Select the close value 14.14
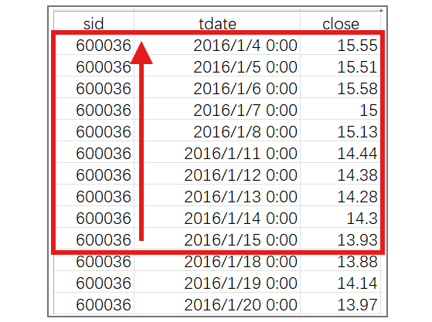This screenshot has width=432, height=322. coord(341,282)
